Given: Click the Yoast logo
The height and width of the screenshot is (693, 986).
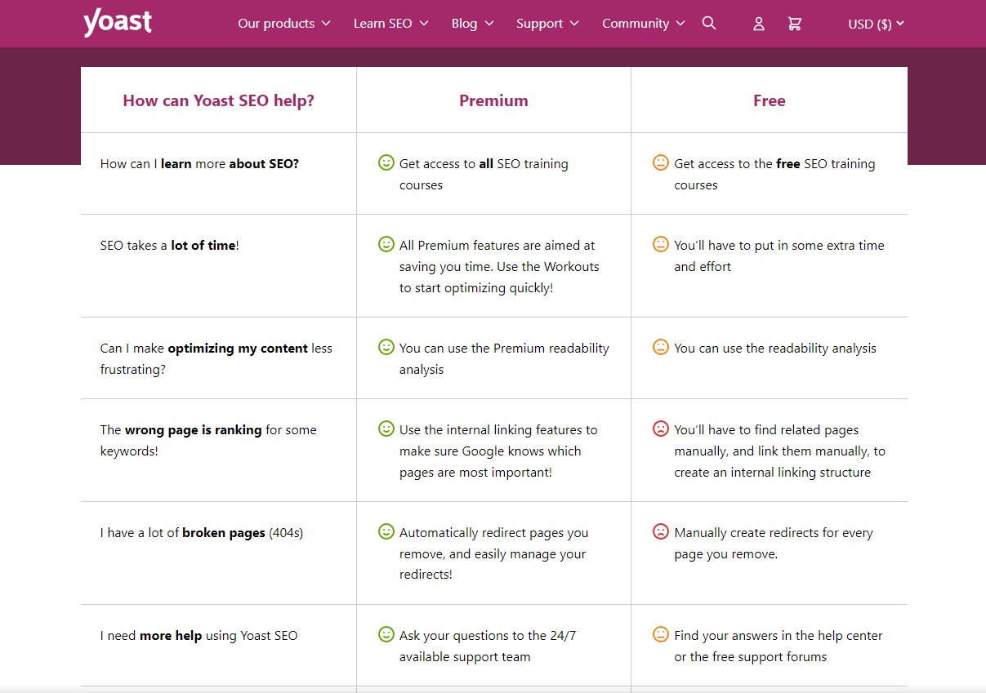Looking at the screenshot, I should 117,23.
